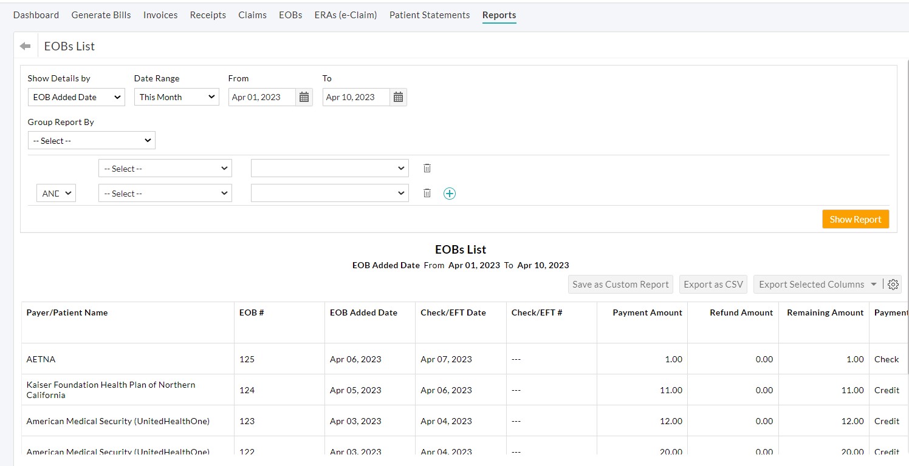This screenshot has width=909, height=466.
Task: Open the Show Details by dropdown
Action: coord(75,96)
